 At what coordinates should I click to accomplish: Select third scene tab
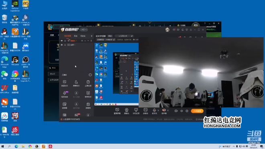point(83,36)
